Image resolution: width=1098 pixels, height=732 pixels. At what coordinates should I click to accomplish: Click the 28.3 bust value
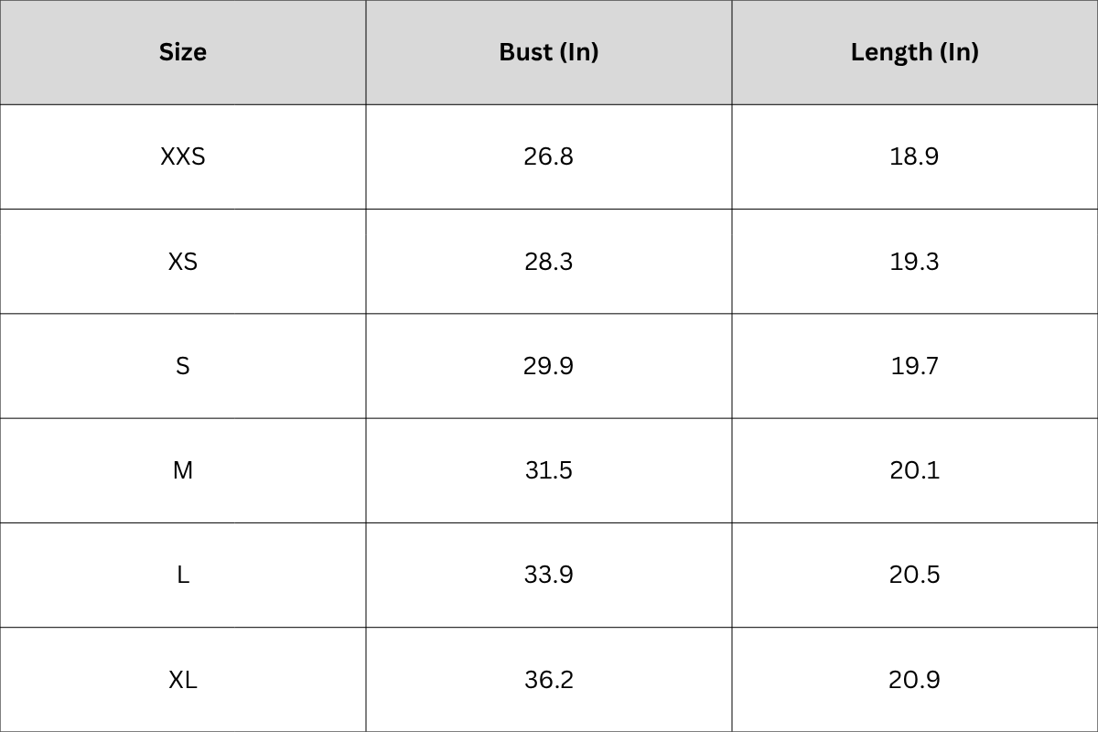549,262
